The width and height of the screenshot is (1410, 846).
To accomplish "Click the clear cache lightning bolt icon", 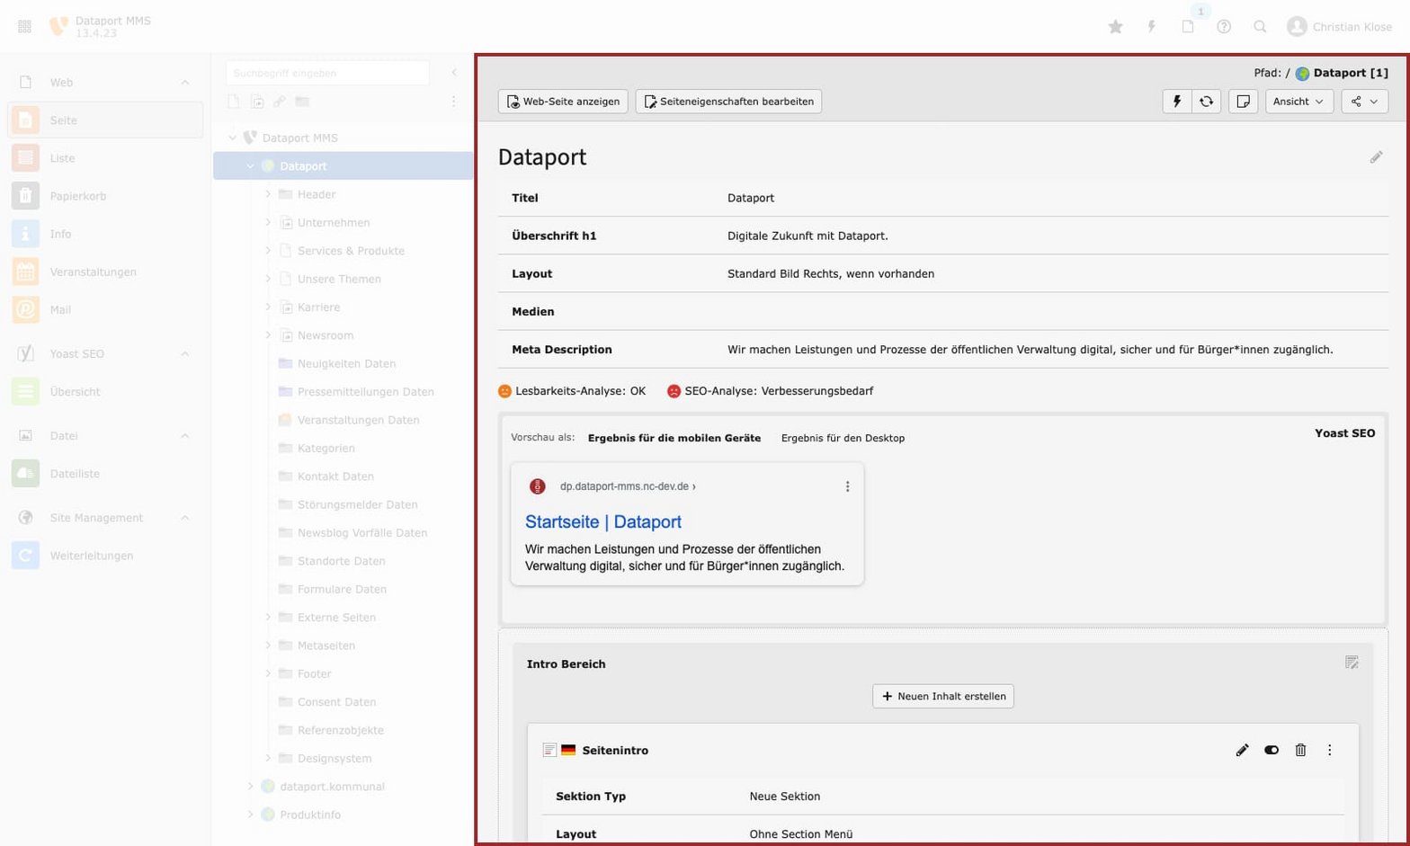I will (x=1176, y=102).
